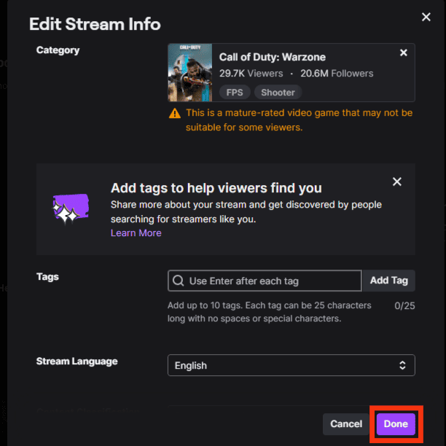
Task: Click the Cancel button
Action: [346, 424]
